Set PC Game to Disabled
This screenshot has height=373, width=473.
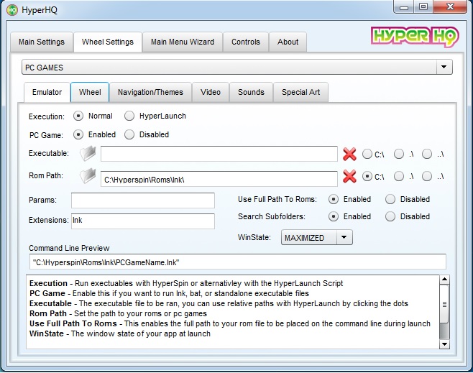click(x=129, y=134)
